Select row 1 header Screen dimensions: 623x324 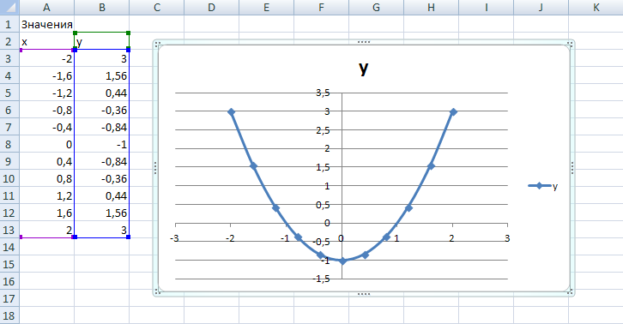coord(9,24)
